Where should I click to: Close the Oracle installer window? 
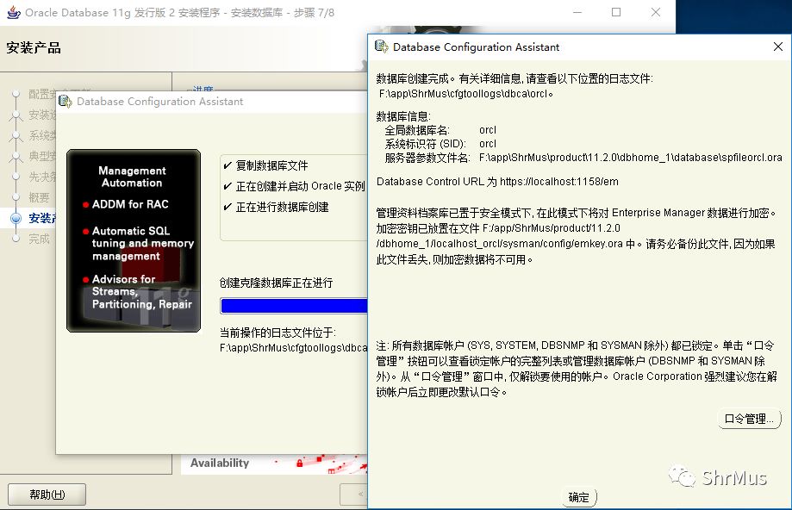(x=656, y=12)
